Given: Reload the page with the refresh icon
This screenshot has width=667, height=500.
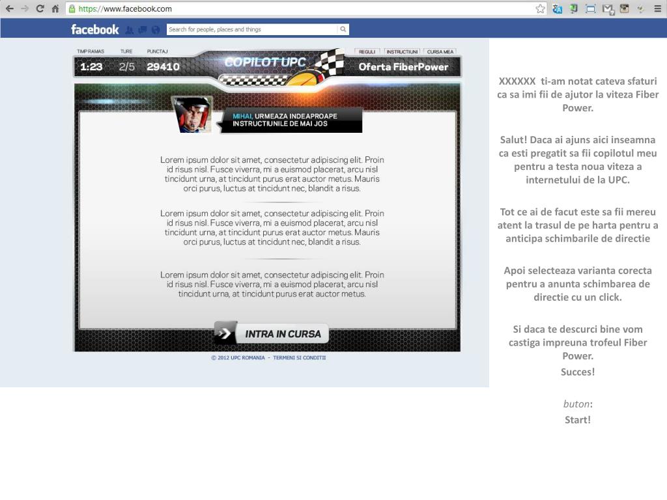Looking at the screenshot, I should [40, 8].
